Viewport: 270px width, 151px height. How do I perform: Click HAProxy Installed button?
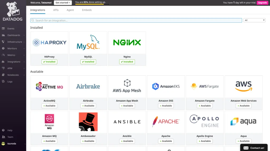[x=49, y=62]
